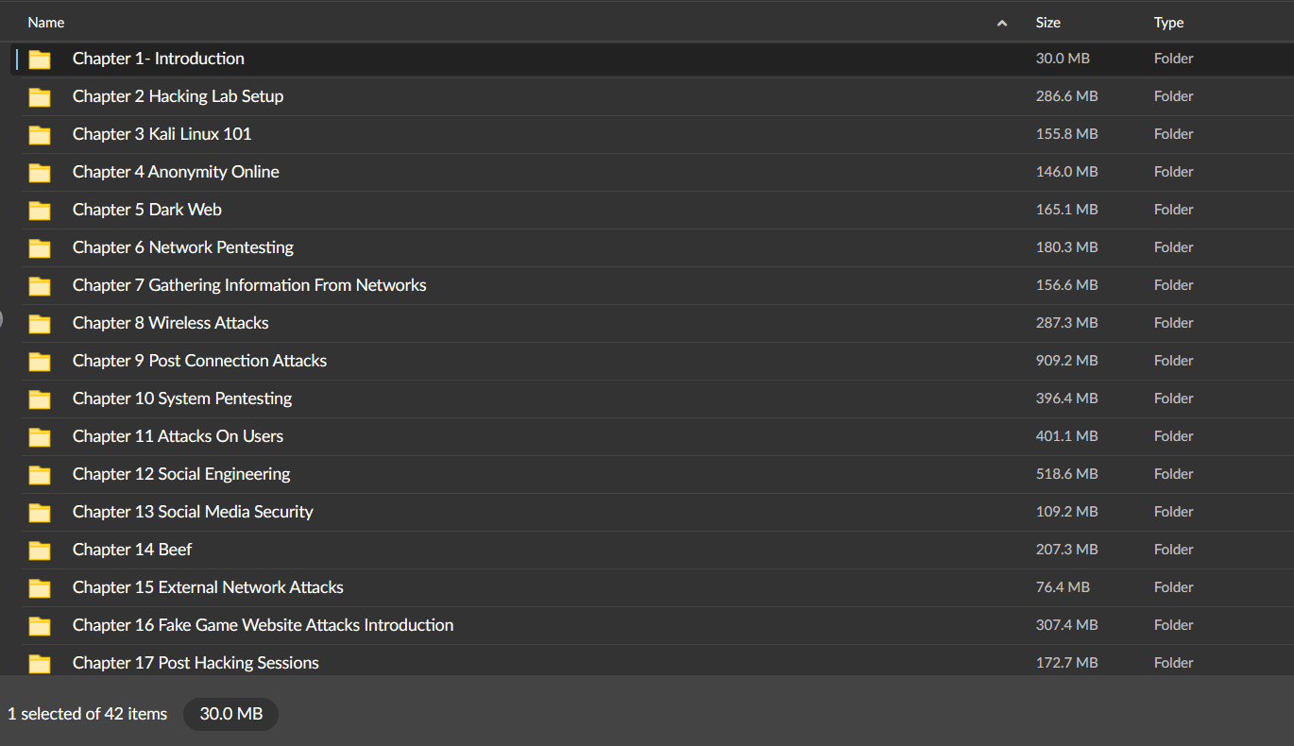Click the Chapter 5 Dark Web folder icon
This screenshot has height=746, width=1294.
pos(40,210)
